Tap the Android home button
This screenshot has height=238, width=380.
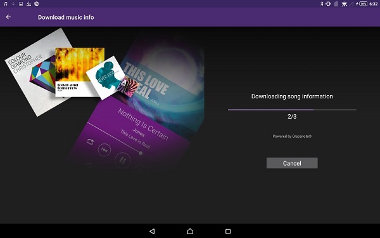pos(190,231)
